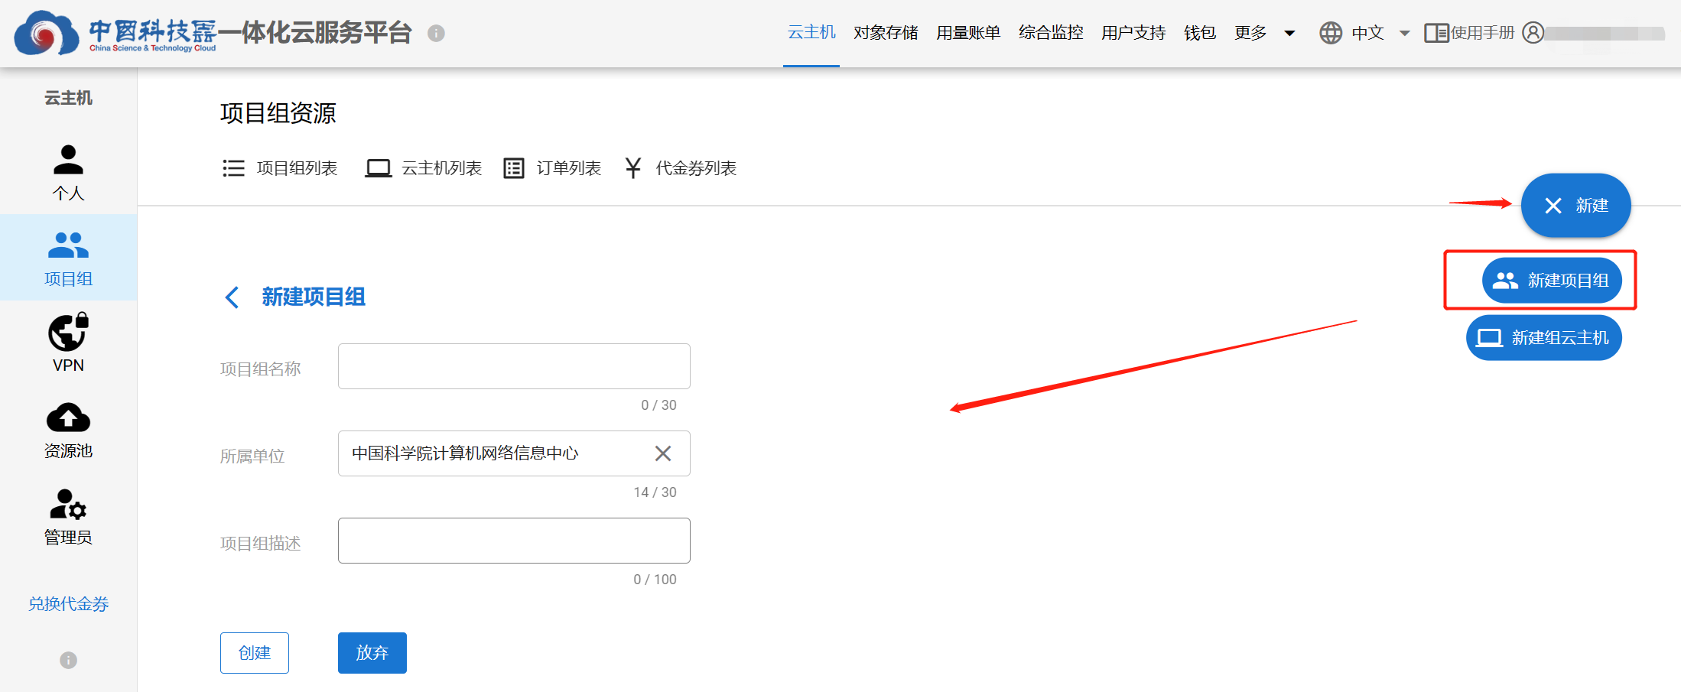Image resolution: width=1681 pixels, height=692 pixels.
Task: Switch to the 项目组列表 tab
Action: (x=279, y=168)
